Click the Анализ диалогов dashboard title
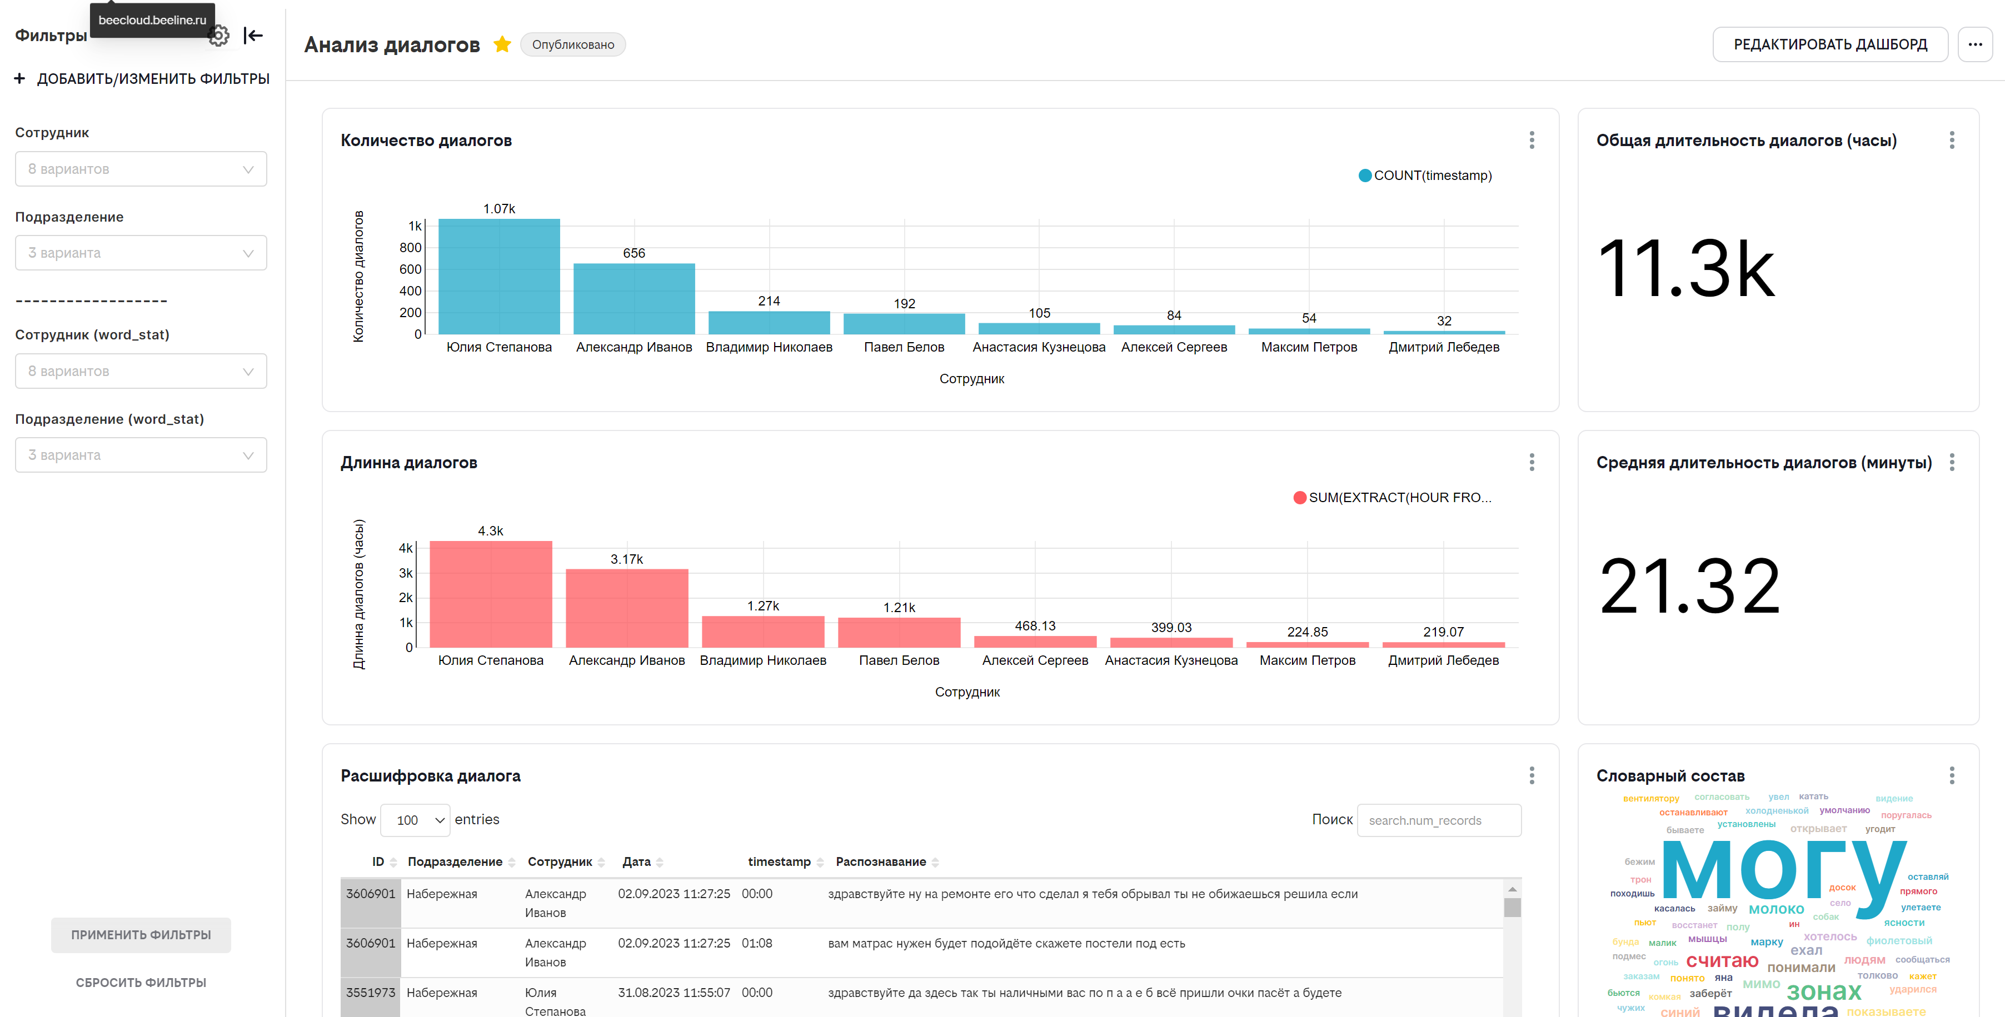The image size is (2005, 1017). point(392,44)
